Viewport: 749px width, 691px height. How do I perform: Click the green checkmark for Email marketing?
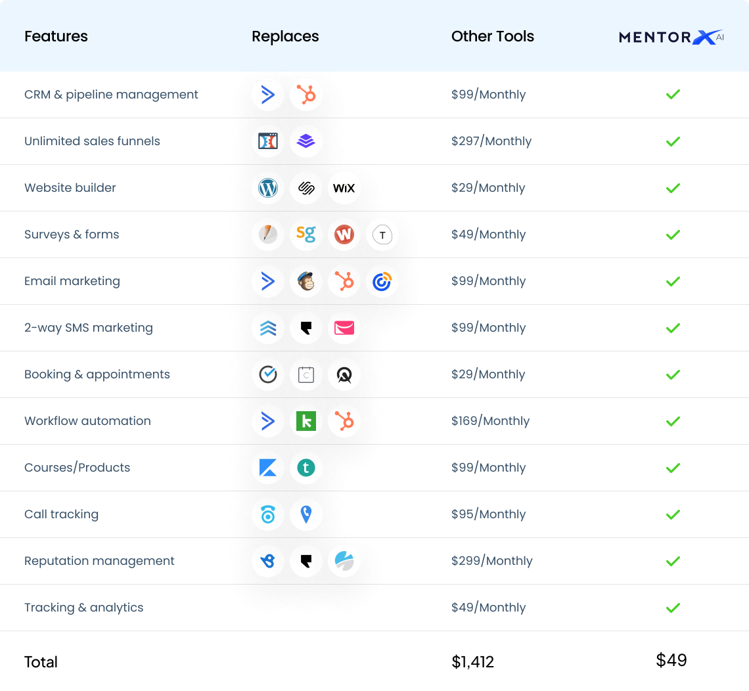coord(673,281)
